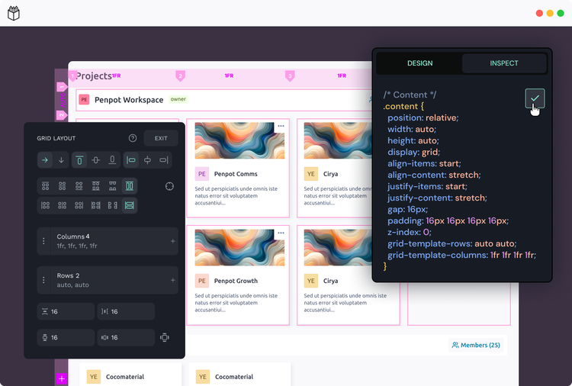Screen dimensions: 572x386
Task: Edit the column gap value 16
Action: click(126, 311)
